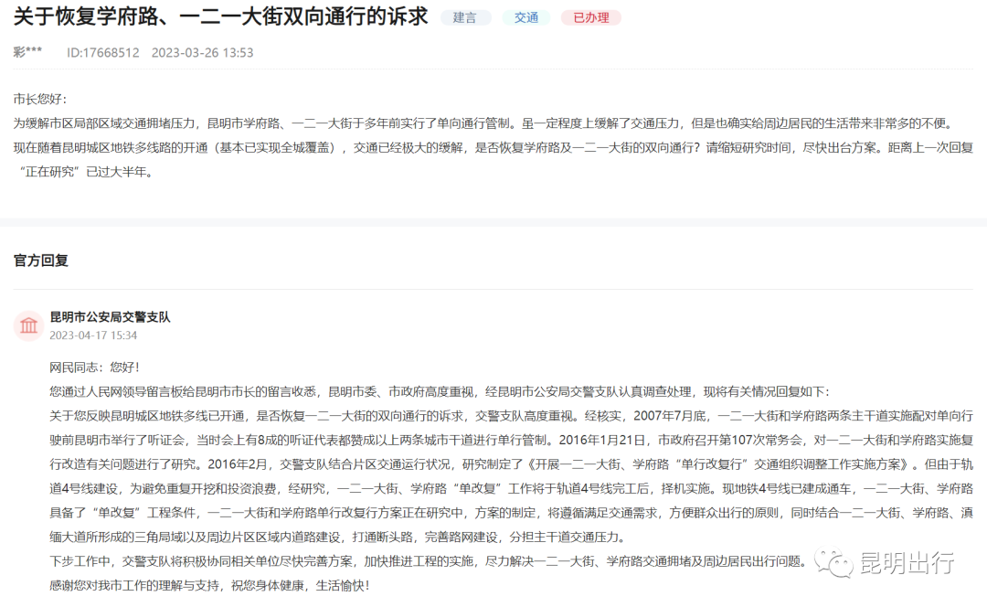
Task: Click the reply greeting 网民同志：您好！
Action: 96,367
